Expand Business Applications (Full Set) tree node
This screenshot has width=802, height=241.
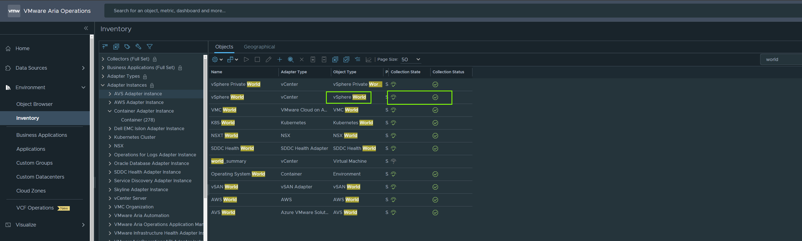(103, 67)
